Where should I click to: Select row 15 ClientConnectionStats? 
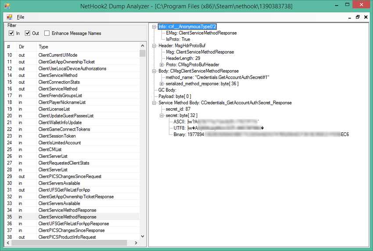(x=72, y=82)
